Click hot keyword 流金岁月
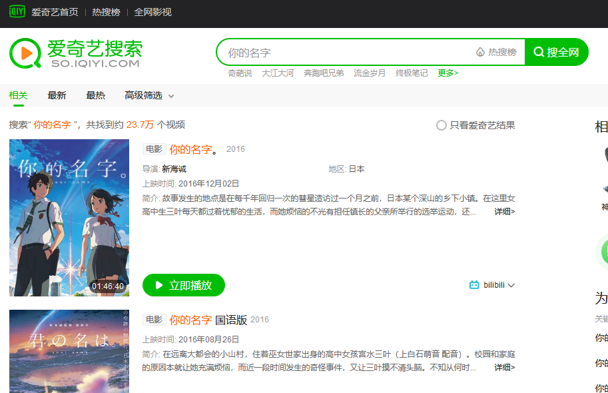 370,73
